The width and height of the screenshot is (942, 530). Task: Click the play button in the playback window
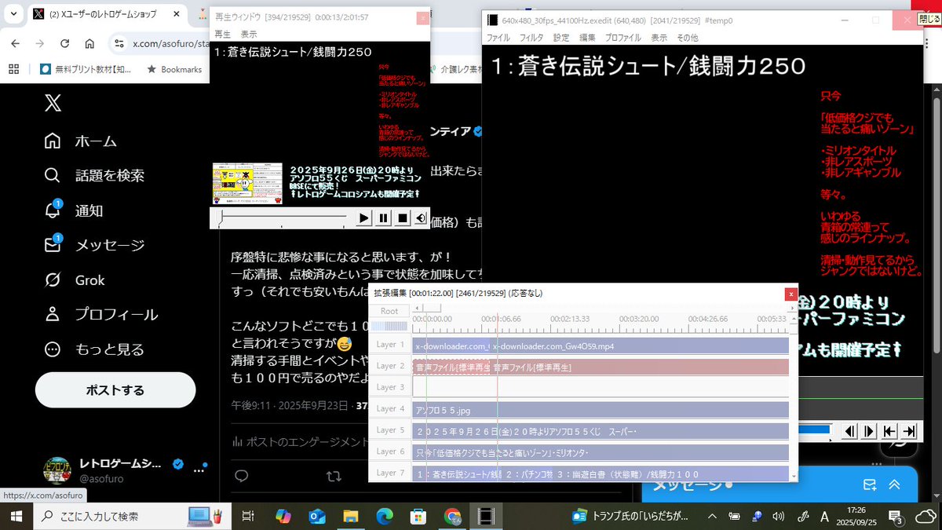(364, 218)
